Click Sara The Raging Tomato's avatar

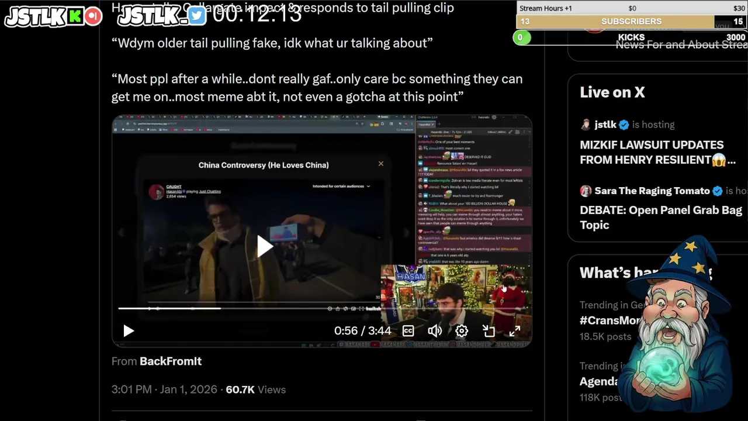click(586, 191)
